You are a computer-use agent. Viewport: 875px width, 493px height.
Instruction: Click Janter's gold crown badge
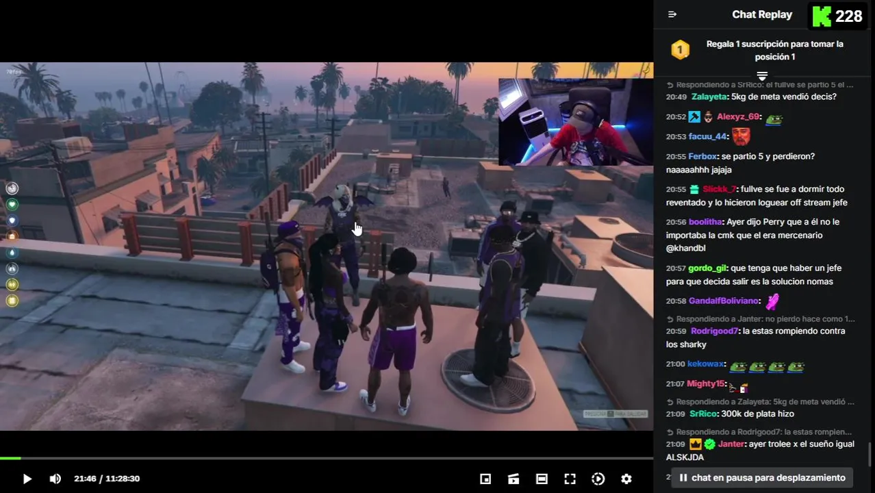[x=696, y=444]
